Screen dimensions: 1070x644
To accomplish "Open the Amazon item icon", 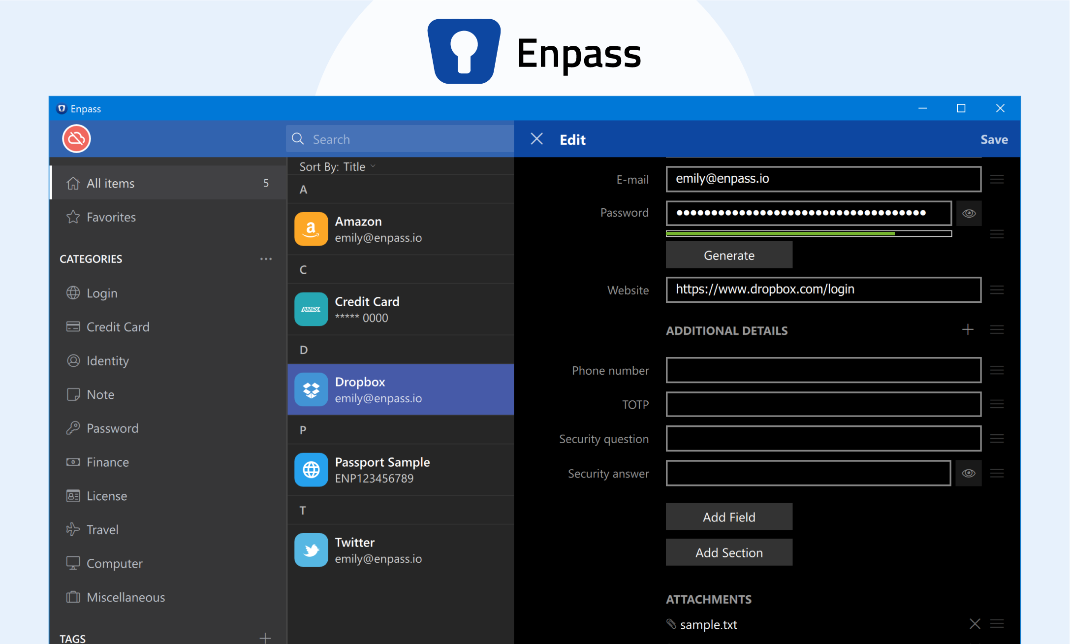I will click(x=311, y=229).
